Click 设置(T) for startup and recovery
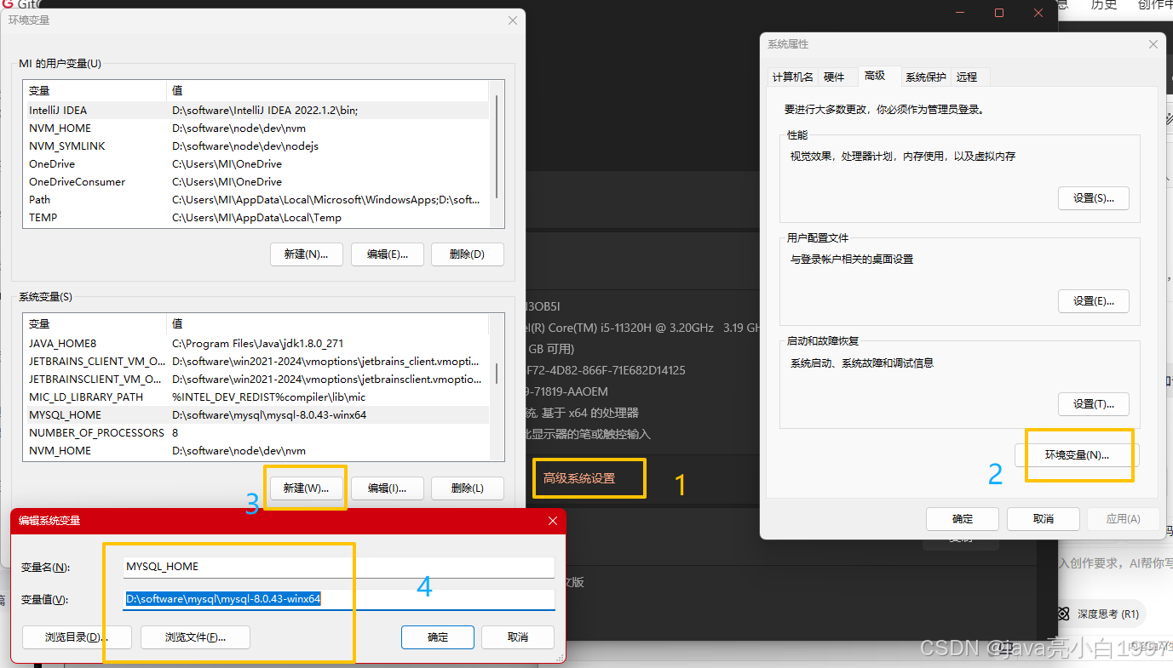The width and height of the screenshot is (1173, 668). [1094, 404]
